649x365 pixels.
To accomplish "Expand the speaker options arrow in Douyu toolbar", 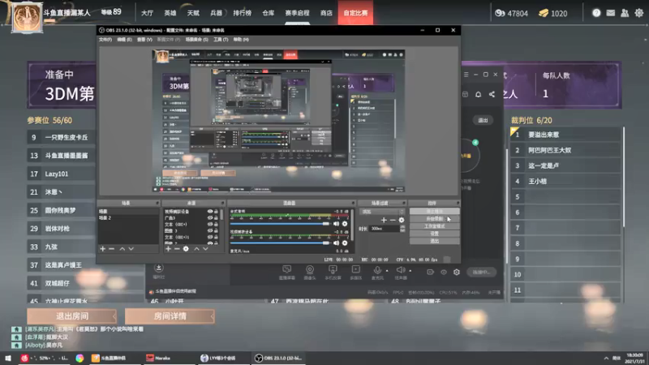I will [410, 271].
